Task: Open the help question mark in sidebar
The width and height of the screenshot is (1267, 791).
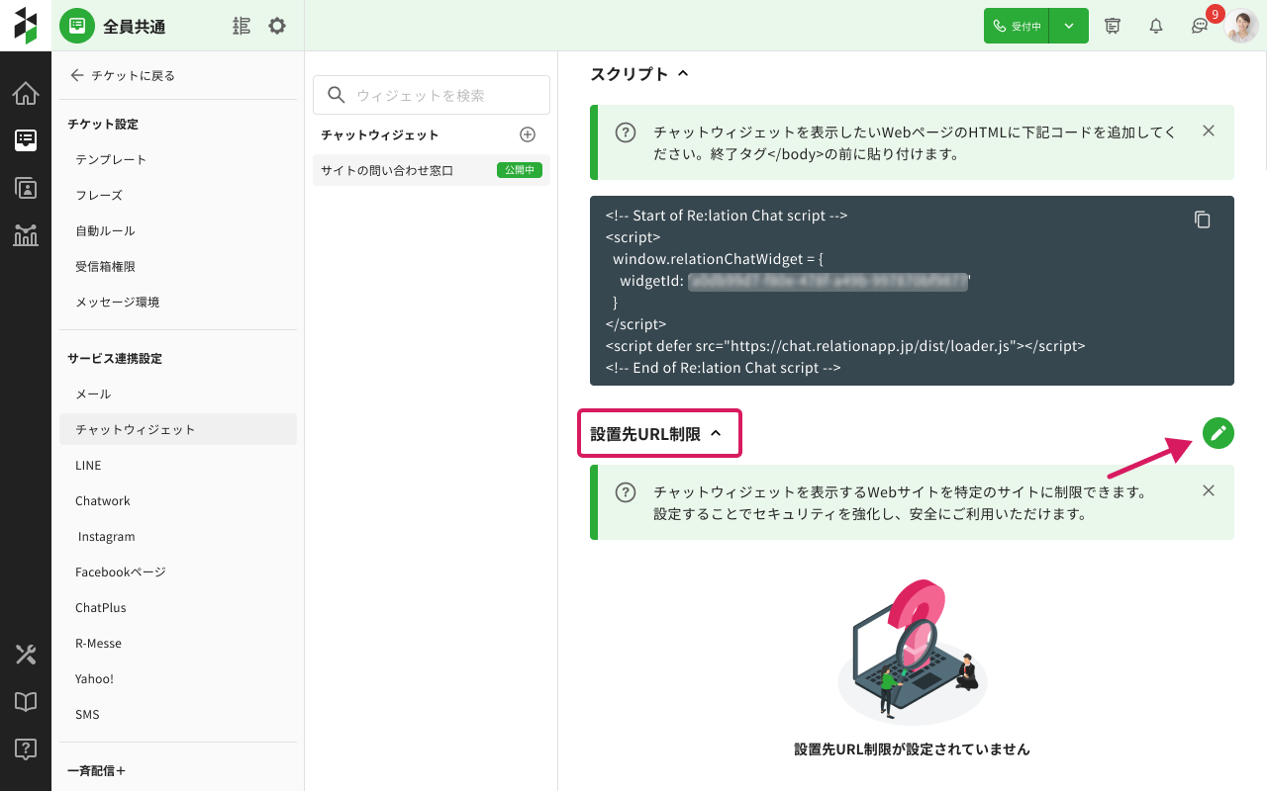Action: (x=26, y=747)
